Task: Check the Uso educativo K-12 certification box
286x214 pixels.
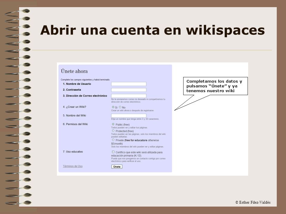Action: point(113,152)
